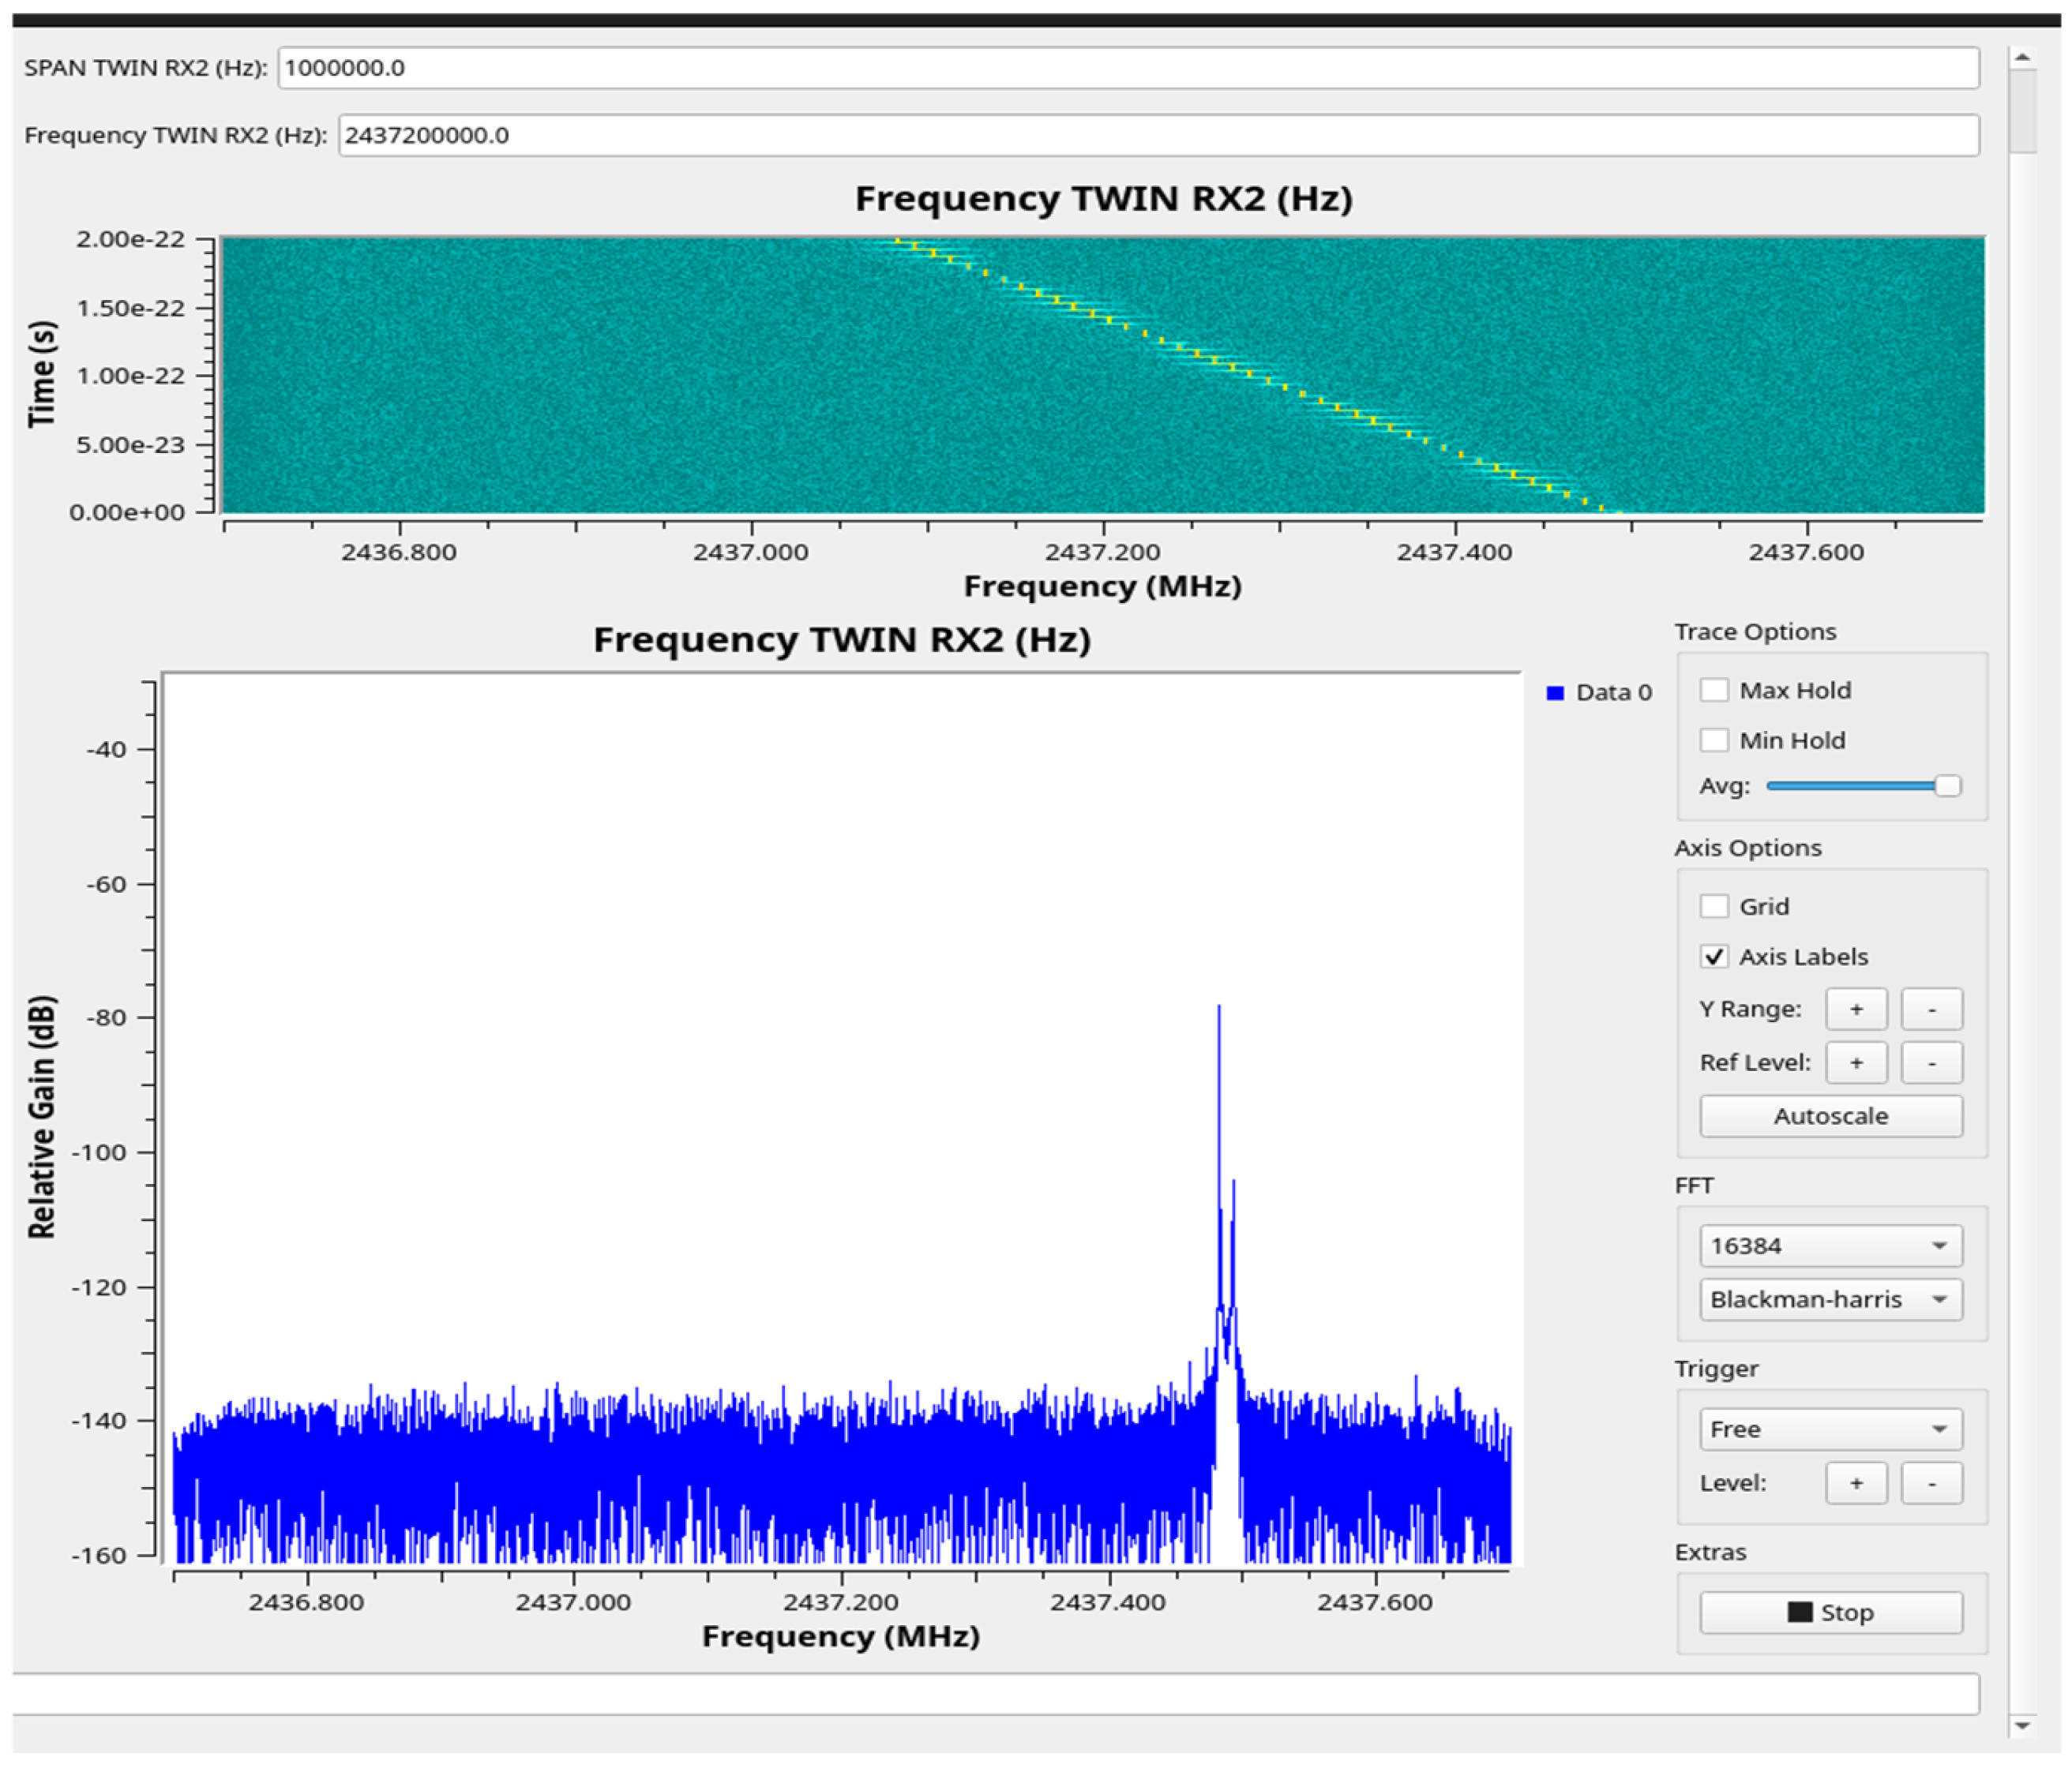Click the Frequency TWIN RX2 input field
The height and width of the screenshot is (1768, 2072).
point(1158,135)
